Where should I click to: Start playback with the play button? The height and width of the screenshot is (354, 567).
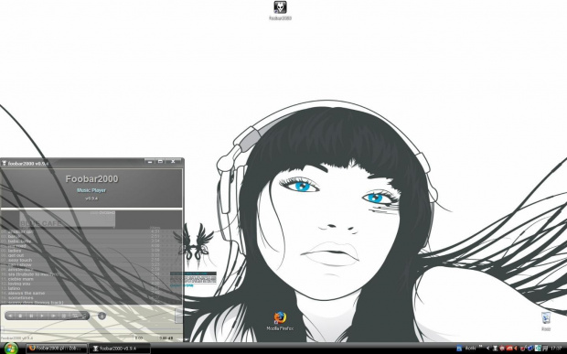pos(42,316)
